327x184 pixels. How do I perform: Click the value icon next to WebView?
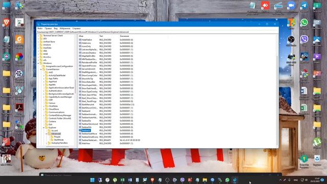(80, 143)
